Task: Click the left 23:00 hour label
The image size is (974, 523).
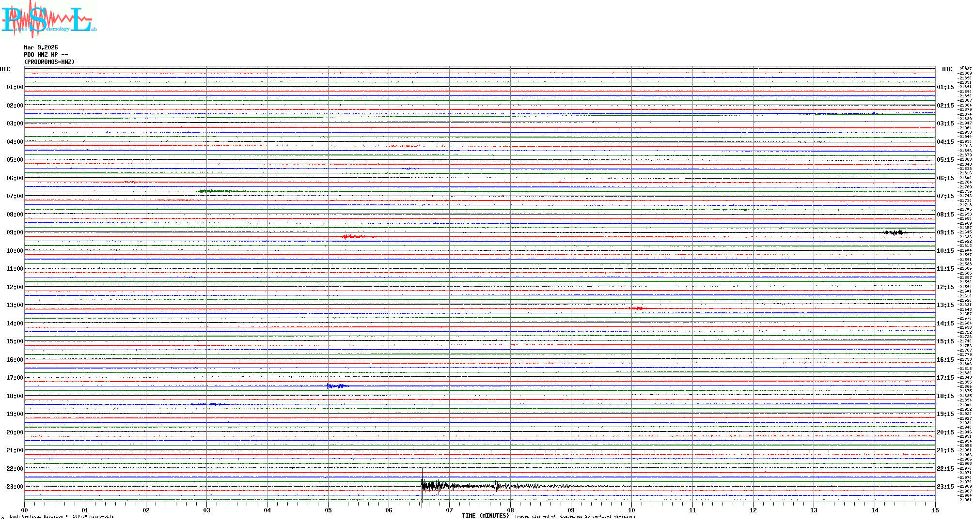Action: 15,487
